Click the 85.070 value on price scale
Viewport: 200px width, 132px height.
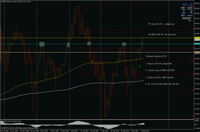tap(197, 18)
